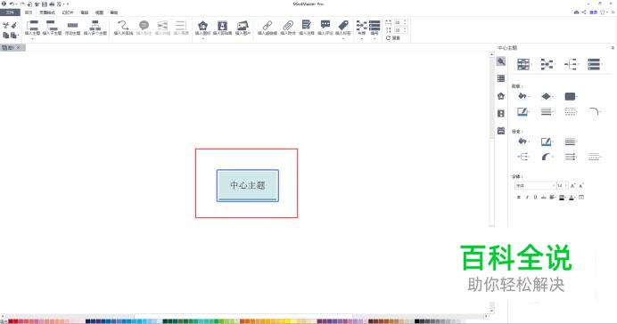Open the branch fill color bucket
This screenshot has height=324, width=617.
(x=523, y=142)
